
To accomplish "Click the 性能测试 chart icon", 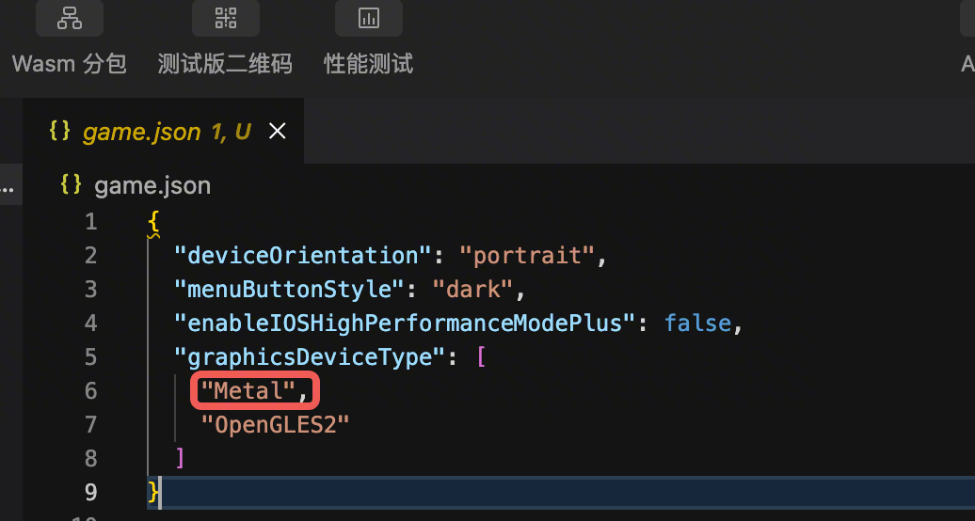I will point(369,18).
